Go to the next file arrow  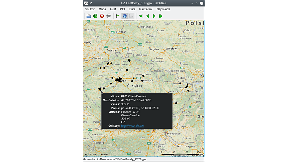(154, 16)
